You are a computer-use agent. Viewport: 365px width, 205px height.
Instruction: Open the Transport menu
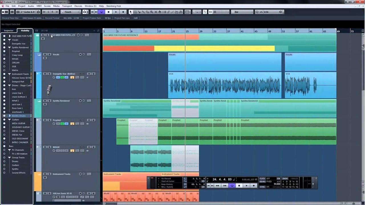[67, 6]
